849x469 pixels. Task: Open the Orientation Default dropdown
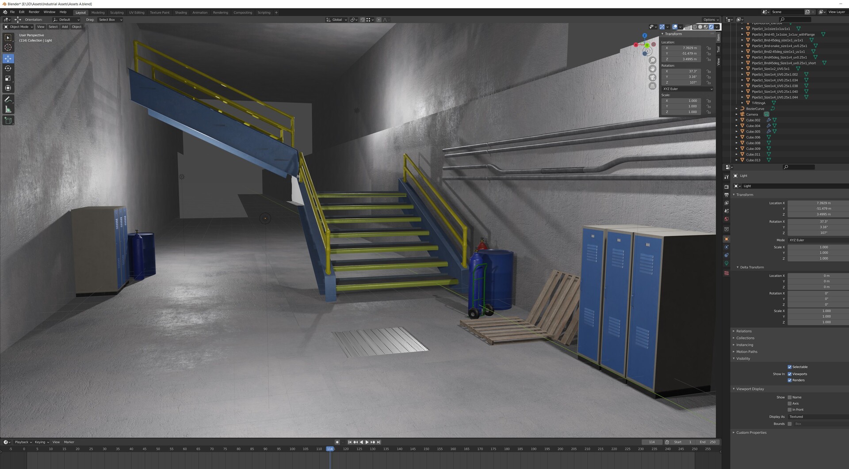tap(67, 20)
